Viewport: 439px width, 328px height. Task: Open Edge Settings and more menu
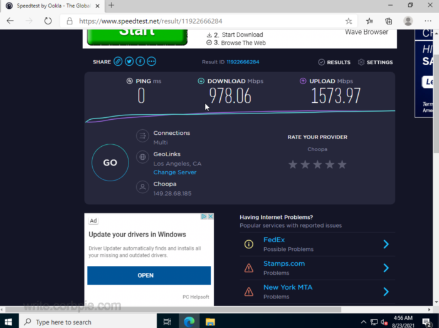(428, 21)
